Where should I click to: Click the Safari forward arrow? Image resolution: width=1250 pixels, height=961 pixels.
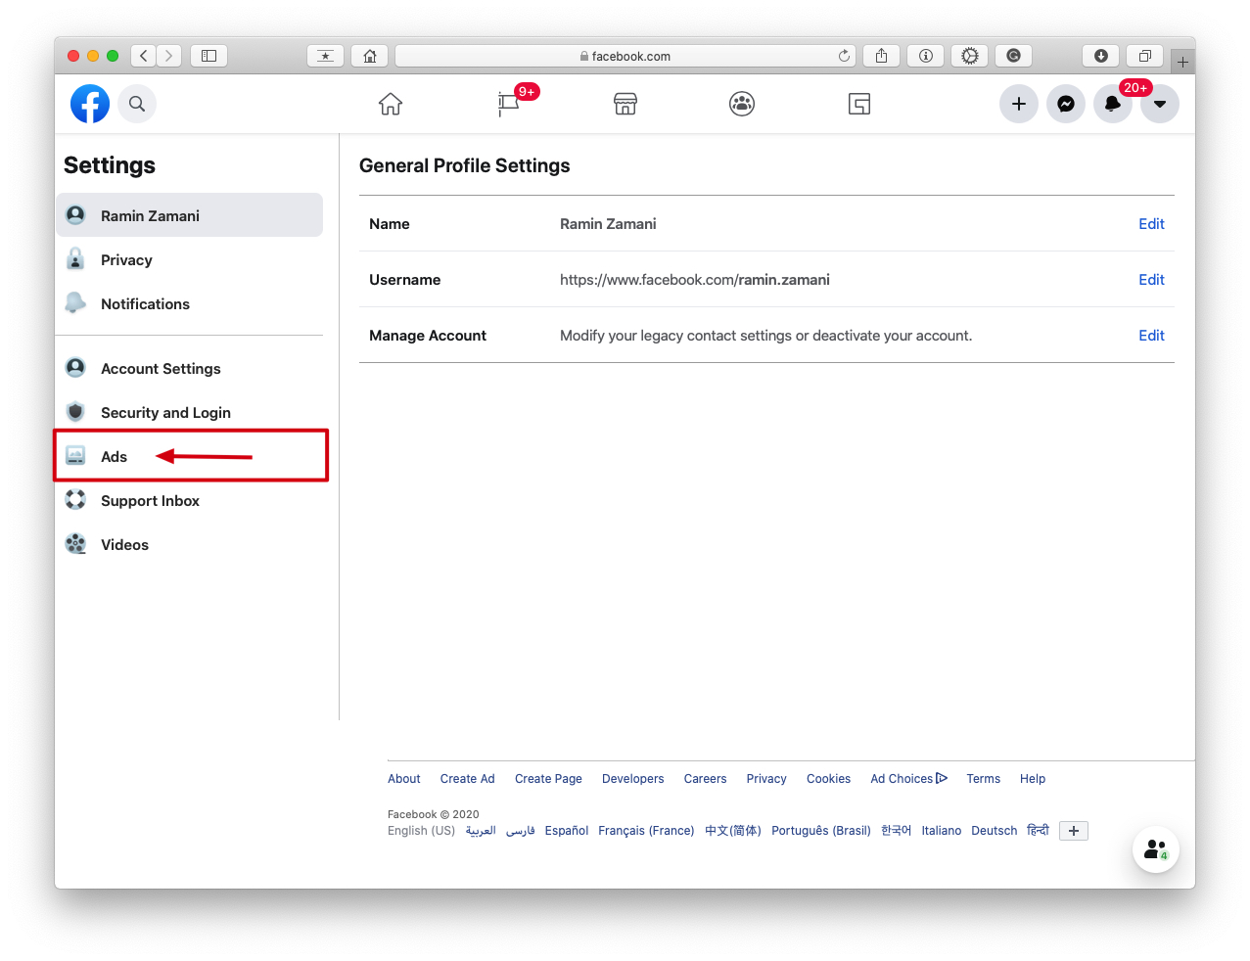click(169, 56)
